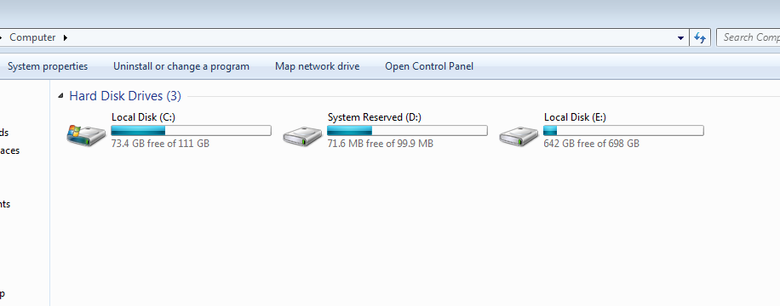Viewport: 780px width, 306px height.
Task: Click the System Reserved (D:) usage bar
Action: tap(407, 131)
